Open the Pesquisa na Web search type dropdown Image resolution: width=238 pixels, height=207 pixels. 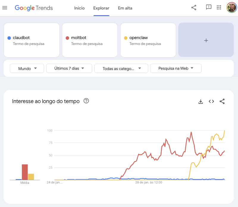click(176, 69)
